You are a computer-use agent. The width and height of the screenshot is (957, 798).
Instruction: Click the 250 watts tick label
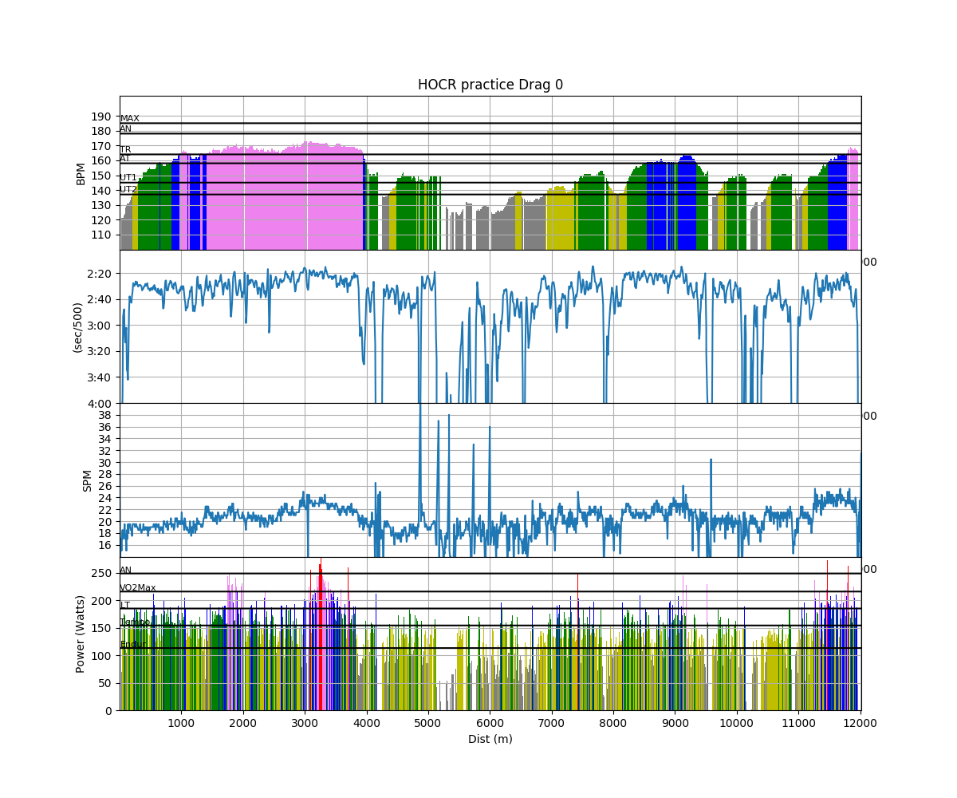[x=100, y=573]
